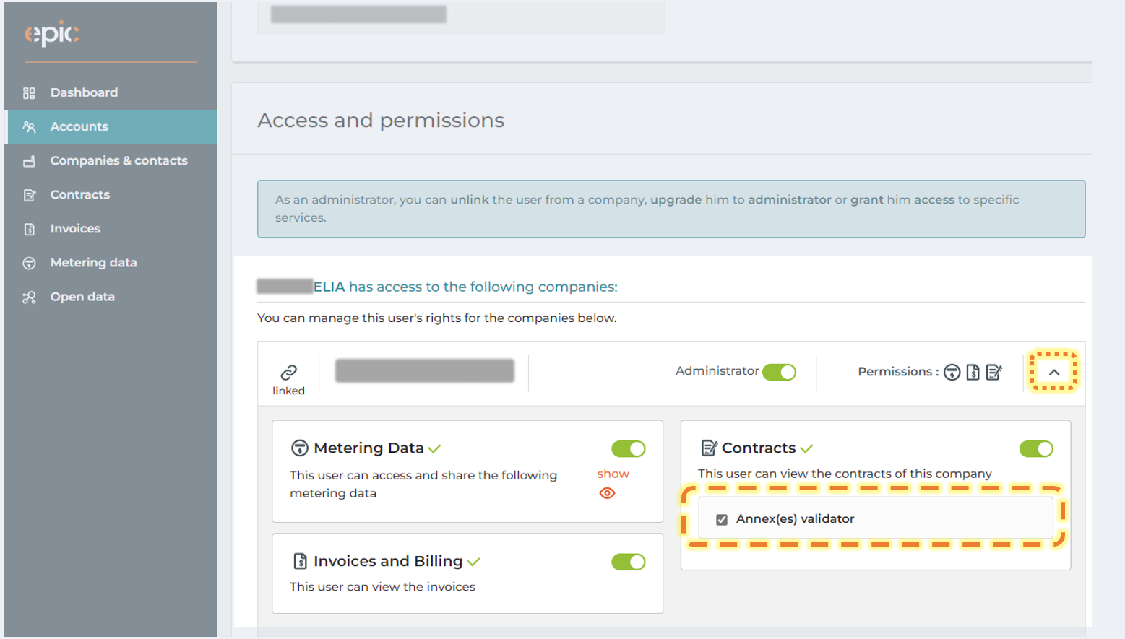Click the Dashboard grid icon
Viewport: 1125px width, 639px height.
(x=29, y=93)
